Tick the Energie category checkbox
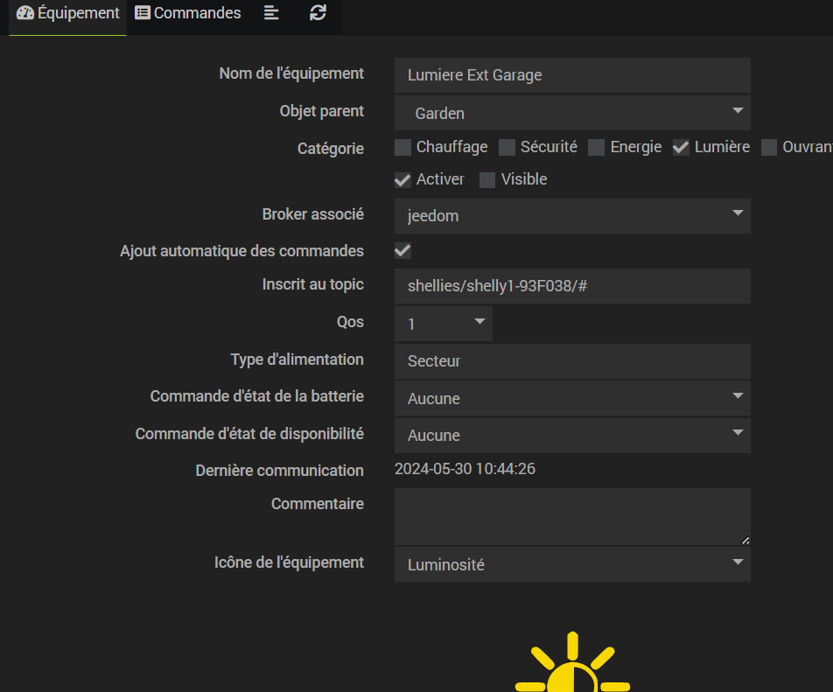Screen dimensions: 833x692 597,148
